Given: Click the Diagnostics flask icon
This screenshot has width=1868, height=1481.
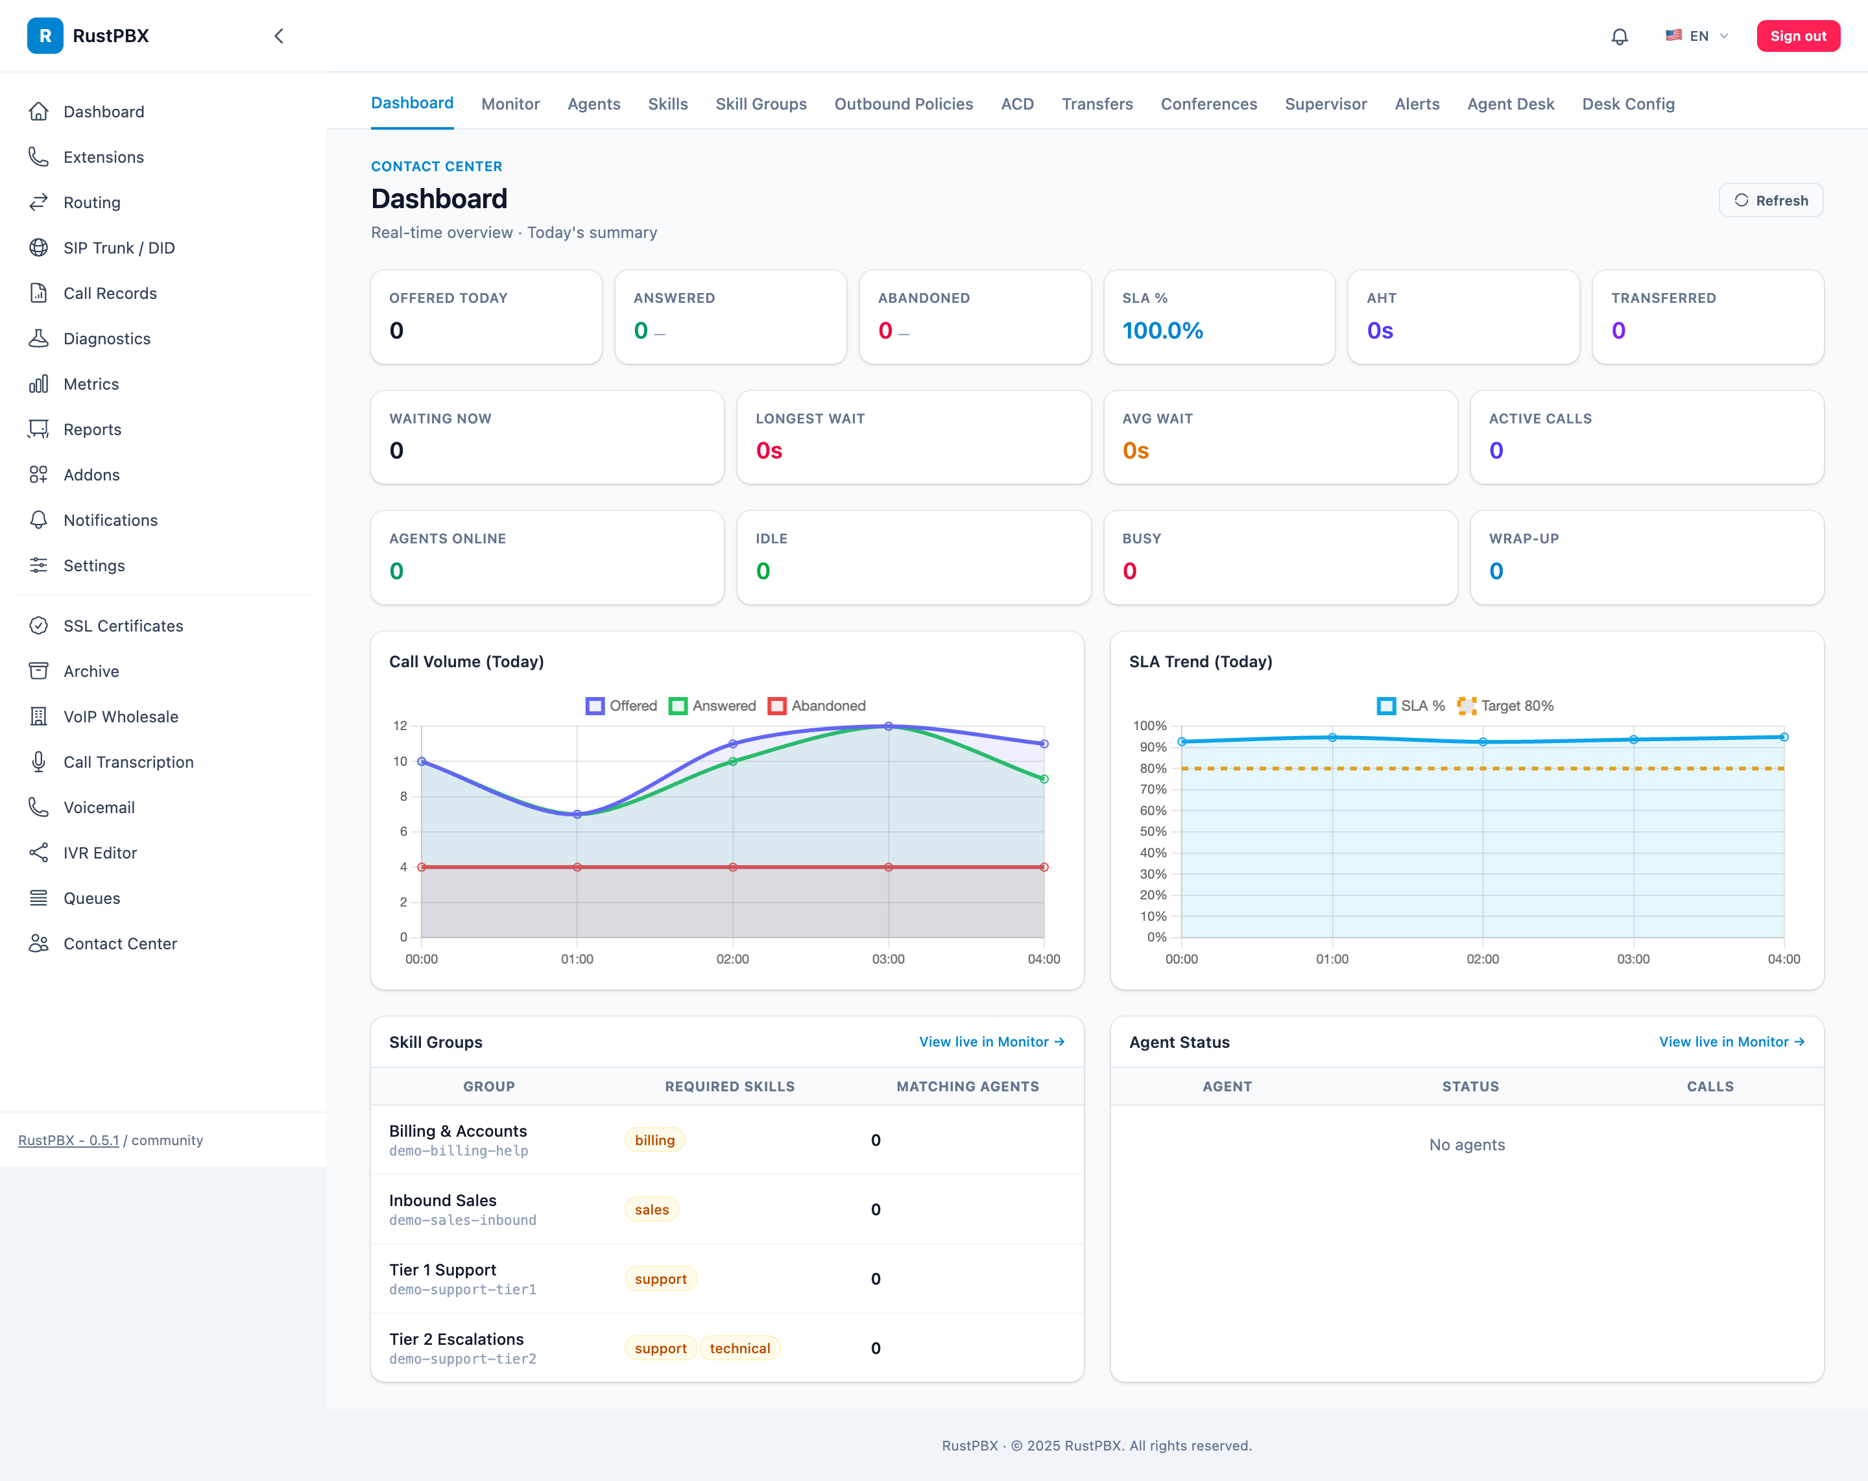Looking at the screenshot, I should tap(38, 338).
